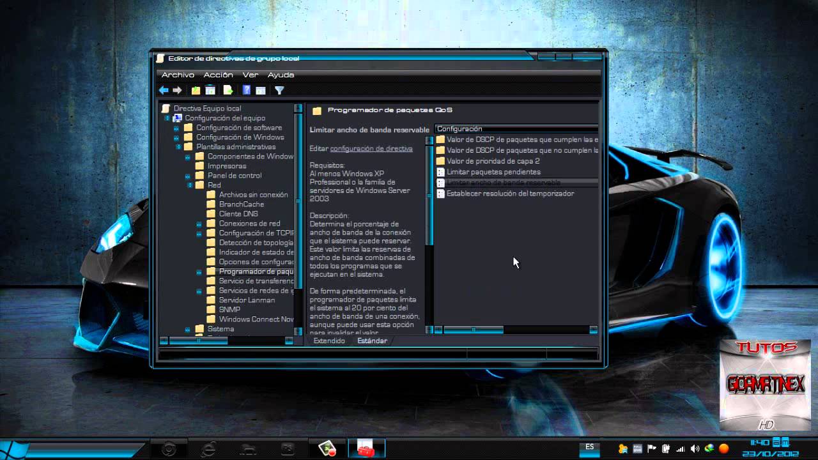818x460 pixels.
Task: Collapse the Red node
Action: pos(190,185)
